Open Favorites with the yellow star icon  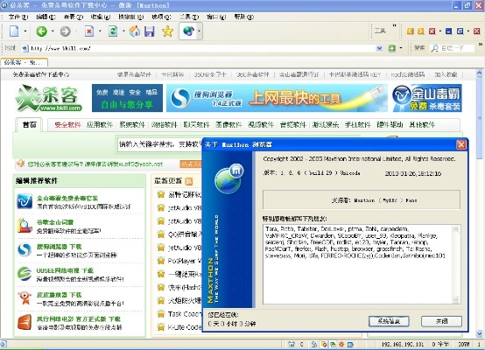tap(167, 31)
